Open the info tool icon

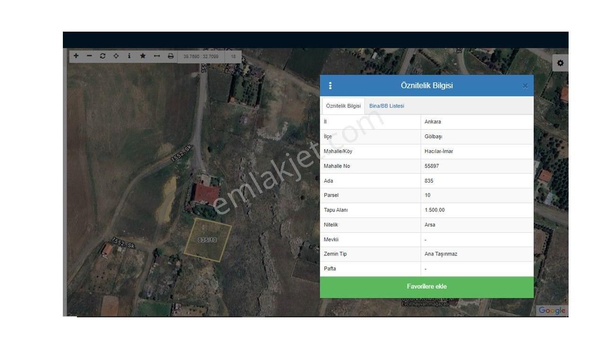click(x=129, y=56)
